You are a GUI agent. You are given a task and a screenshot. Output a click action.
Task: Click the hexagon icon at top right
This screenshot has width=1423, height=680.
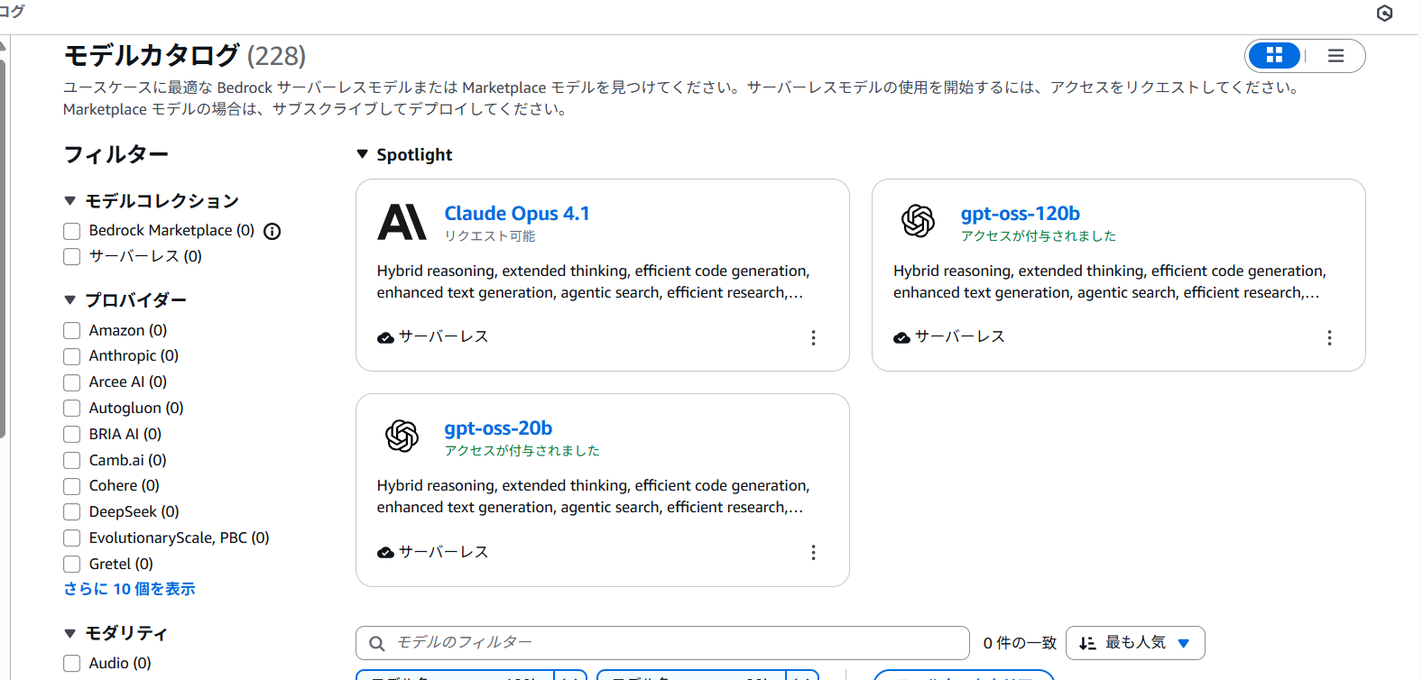tap(1384, 13)
